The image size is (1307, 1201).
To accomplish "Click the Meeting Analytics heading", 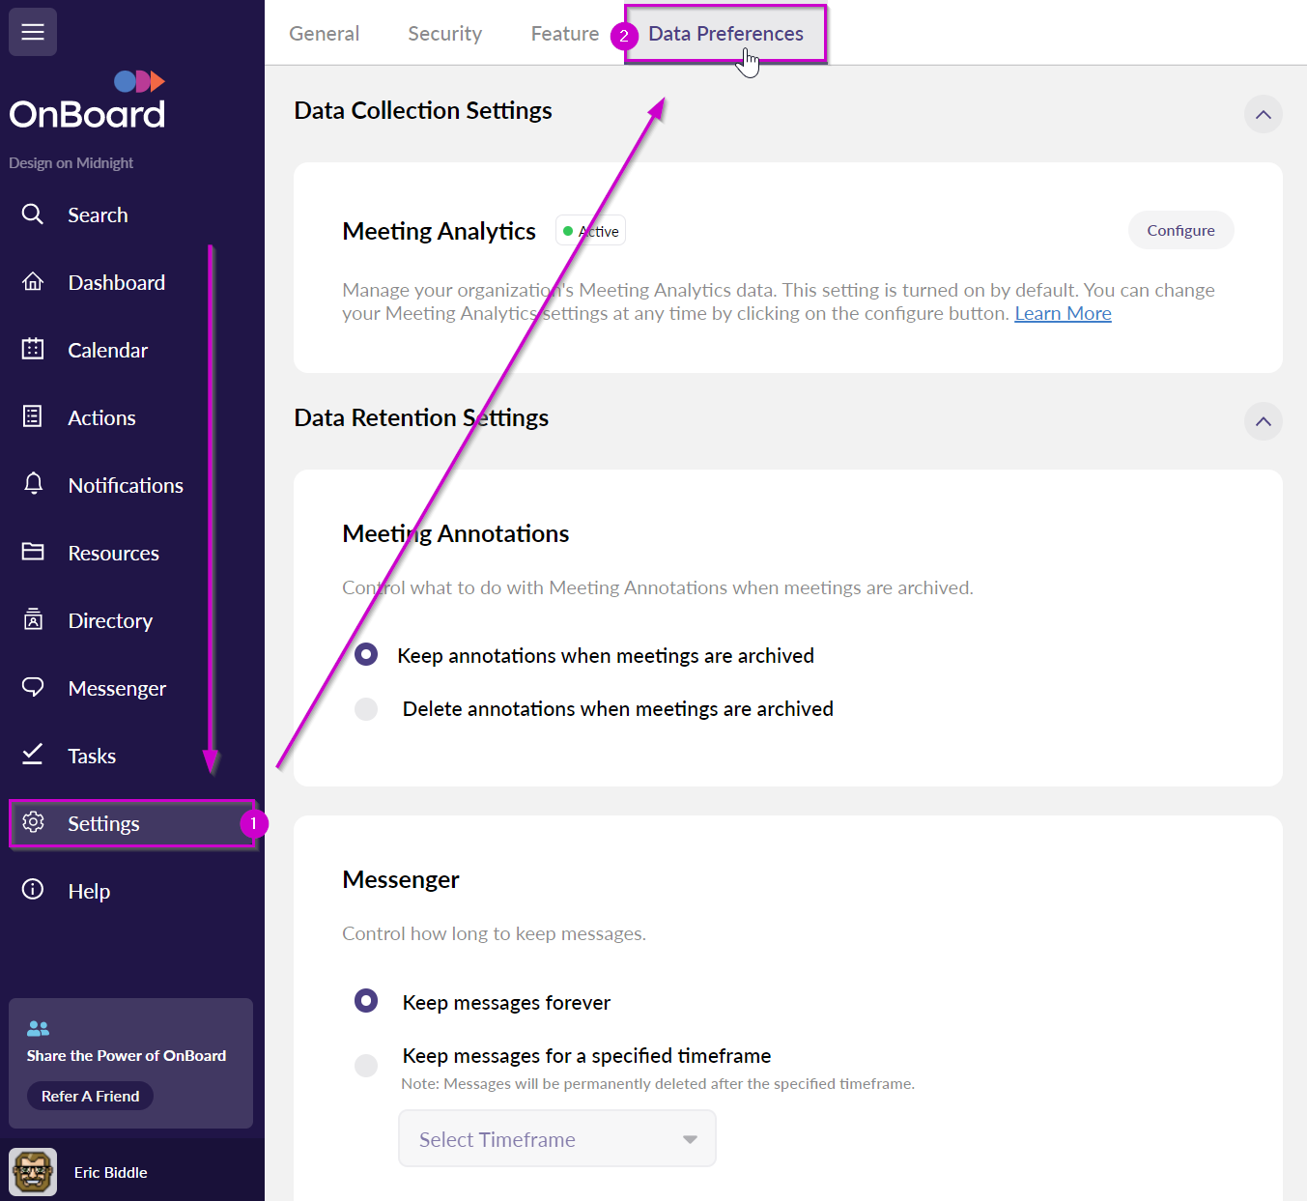I will pyautogui.click(x=439, y=231).
